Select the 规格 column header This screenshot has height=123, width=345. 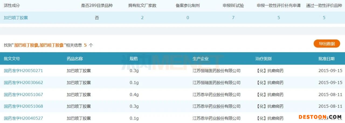pyautogui.click(x=134, y=59)
